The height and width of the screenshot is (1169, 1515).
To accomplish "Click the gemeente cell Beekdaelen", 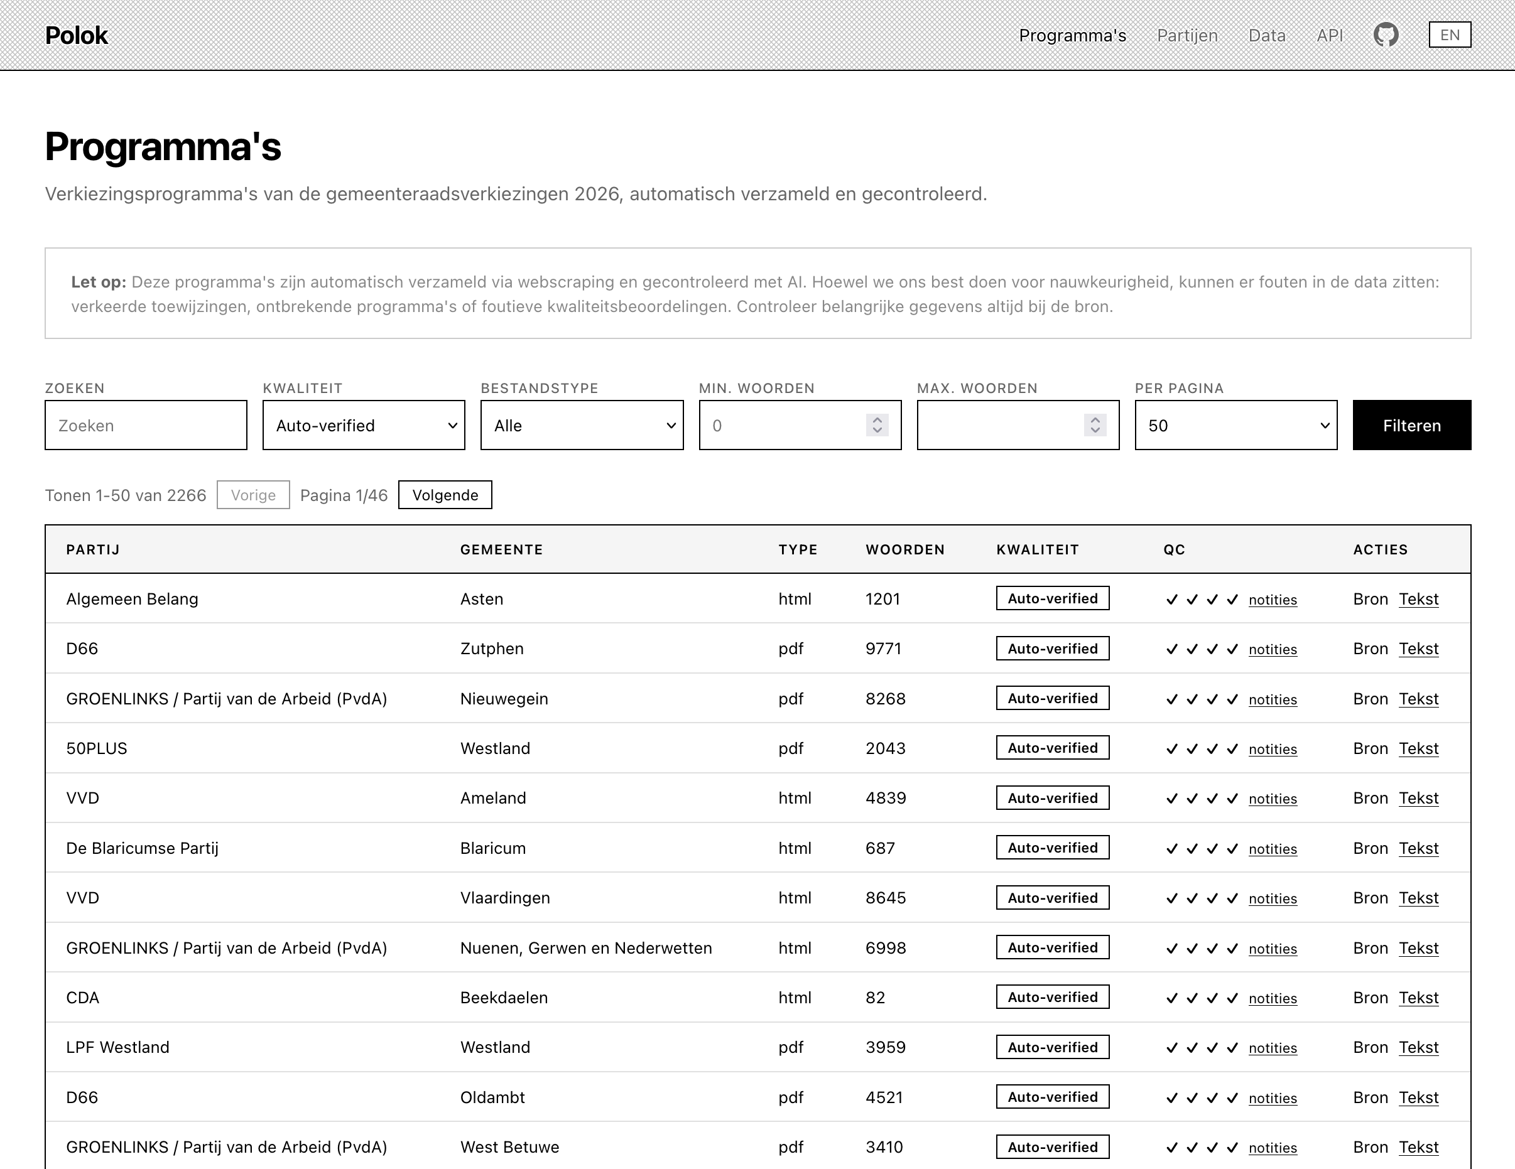I will tap(504, 998).
